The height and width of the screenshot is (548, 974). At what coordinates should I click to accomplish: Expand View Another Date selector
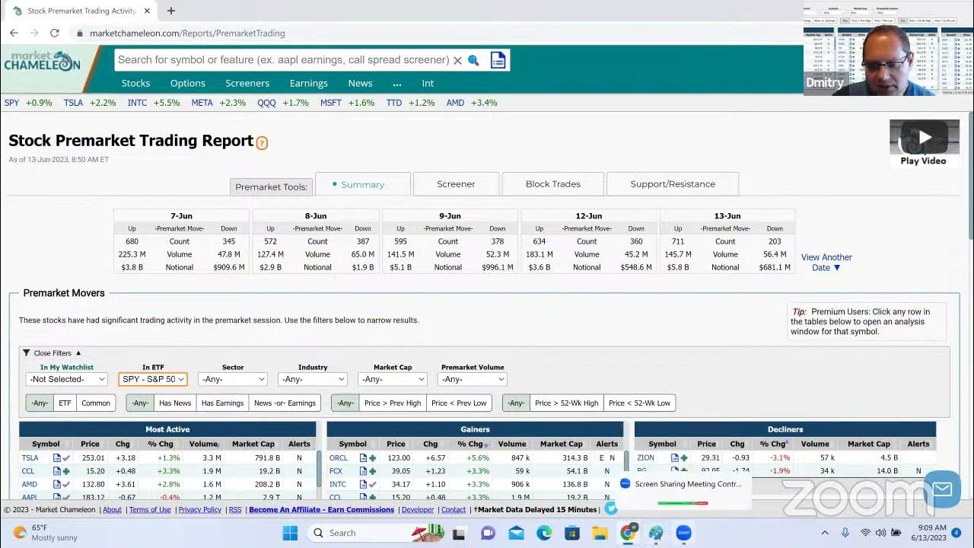[x=826, y=262]
